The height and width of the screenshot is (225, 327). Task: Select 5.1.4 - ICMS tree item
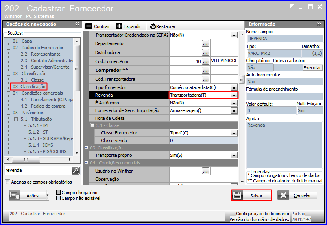[x=41, y=145]
